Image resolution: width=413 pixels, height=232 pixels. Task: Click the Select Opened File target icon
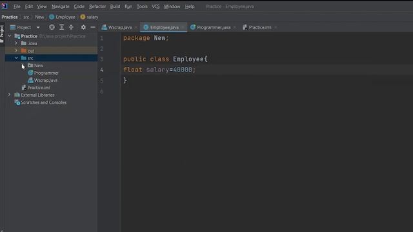(52, 27)
